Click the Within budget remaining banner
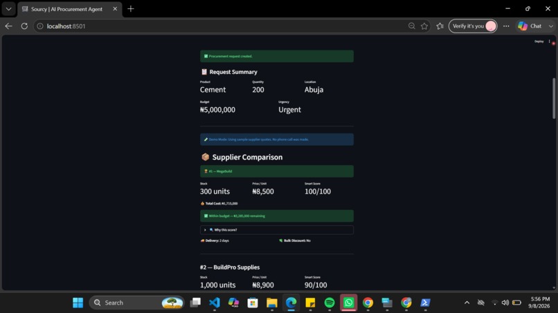Image resolution: width=558 pixels, height=313 pixels. click(x=277, y=216)
